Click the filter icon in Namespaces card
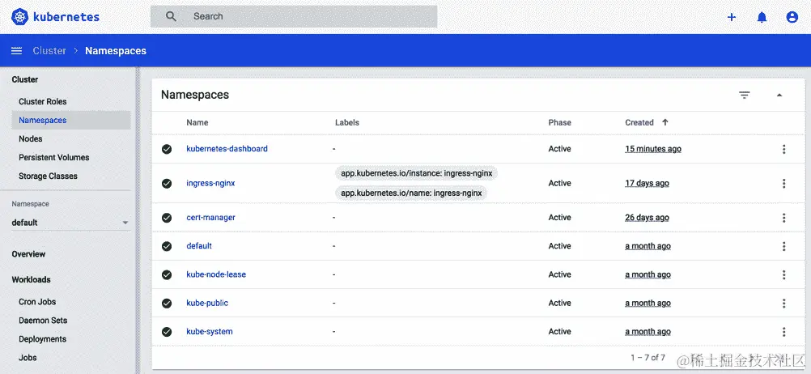Viewport: 811px width, 374px height. (x=745, y=95)
